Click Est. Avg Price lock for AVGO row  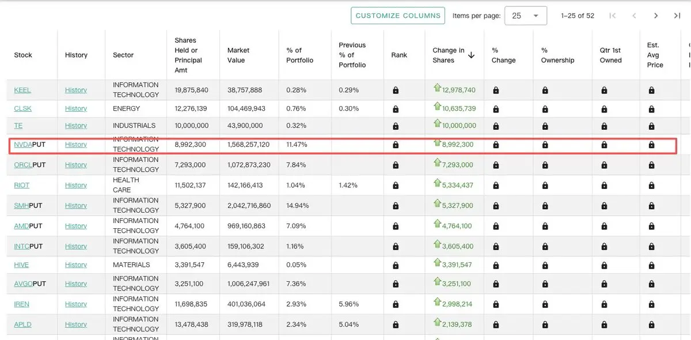[x=651, y=284]
